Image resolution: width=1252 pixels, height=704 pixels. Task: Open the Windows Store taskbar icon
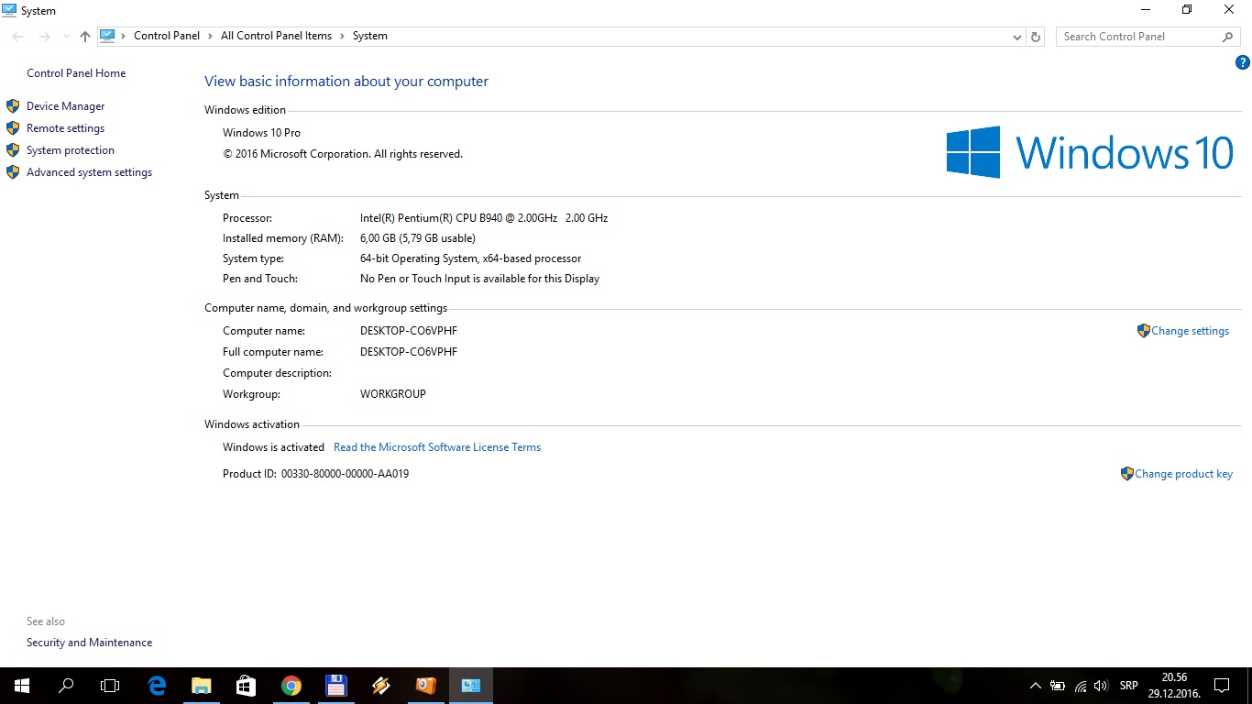coord(246,686)
